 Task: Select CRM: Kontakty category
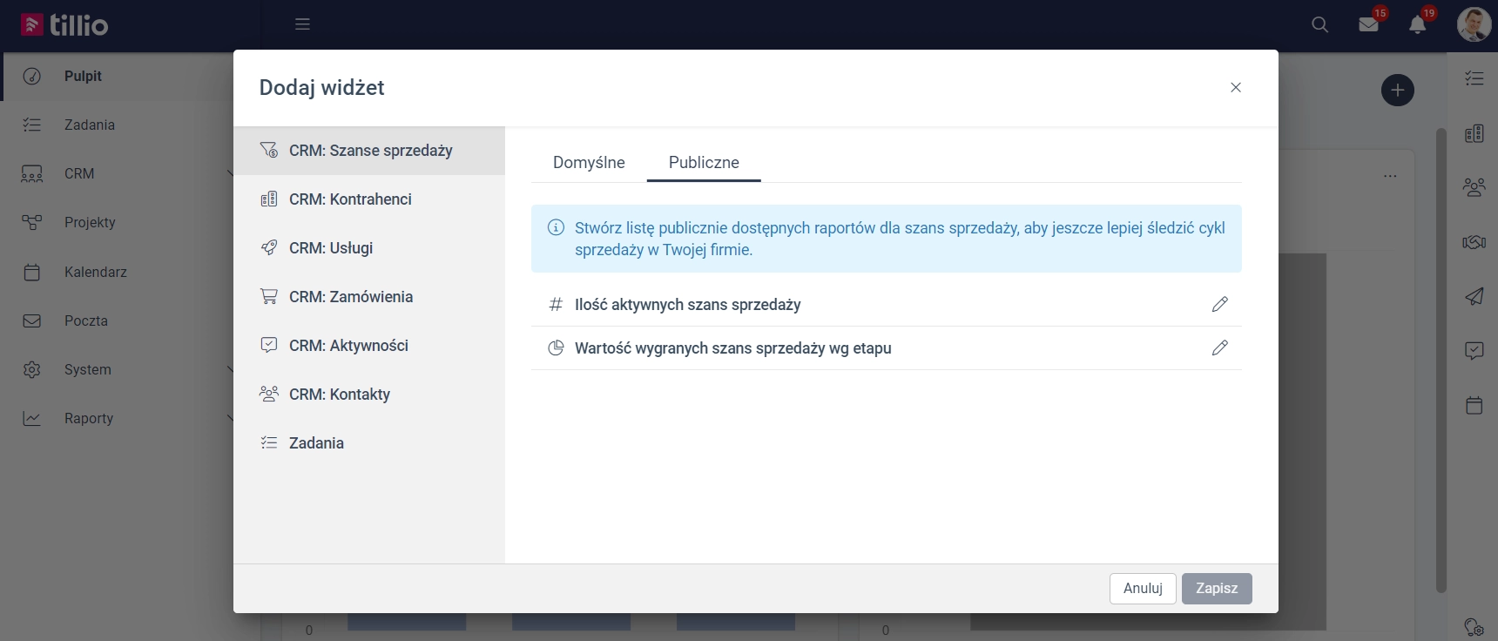[369, 395]
